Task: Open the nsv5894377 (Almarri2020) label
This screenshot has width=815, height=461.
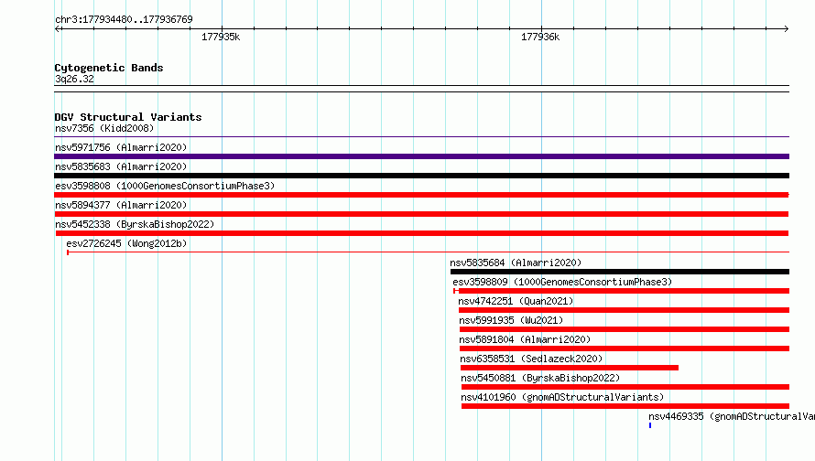Action: pyautogui.click(x=121, y=205)
